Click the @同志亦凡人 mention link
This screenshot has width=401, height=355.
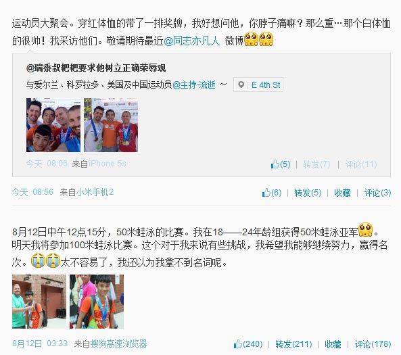point(191,41)
